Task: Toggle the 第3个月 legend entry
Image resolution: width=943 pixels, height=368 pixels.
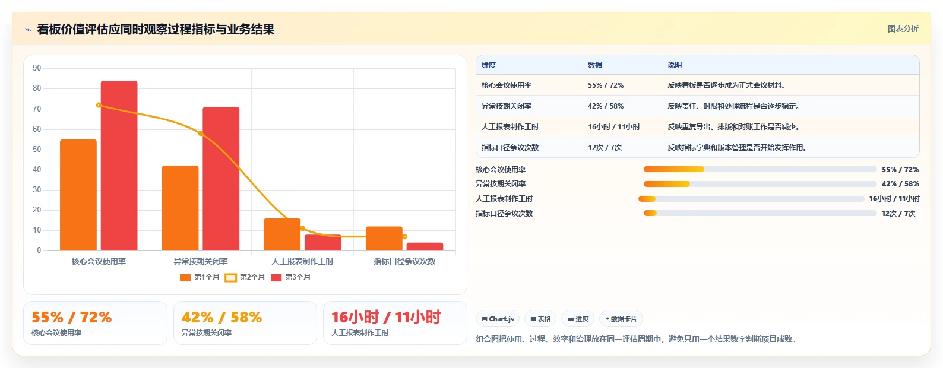Action: [x=290, y=277]
